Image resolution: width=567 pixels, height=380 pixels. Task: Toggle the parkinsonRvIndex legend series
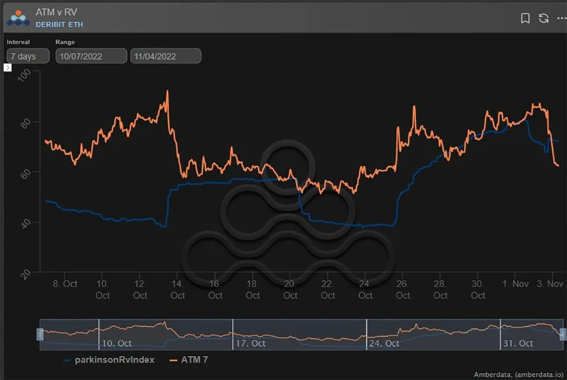pyautogui.click(x=109, y=360)
